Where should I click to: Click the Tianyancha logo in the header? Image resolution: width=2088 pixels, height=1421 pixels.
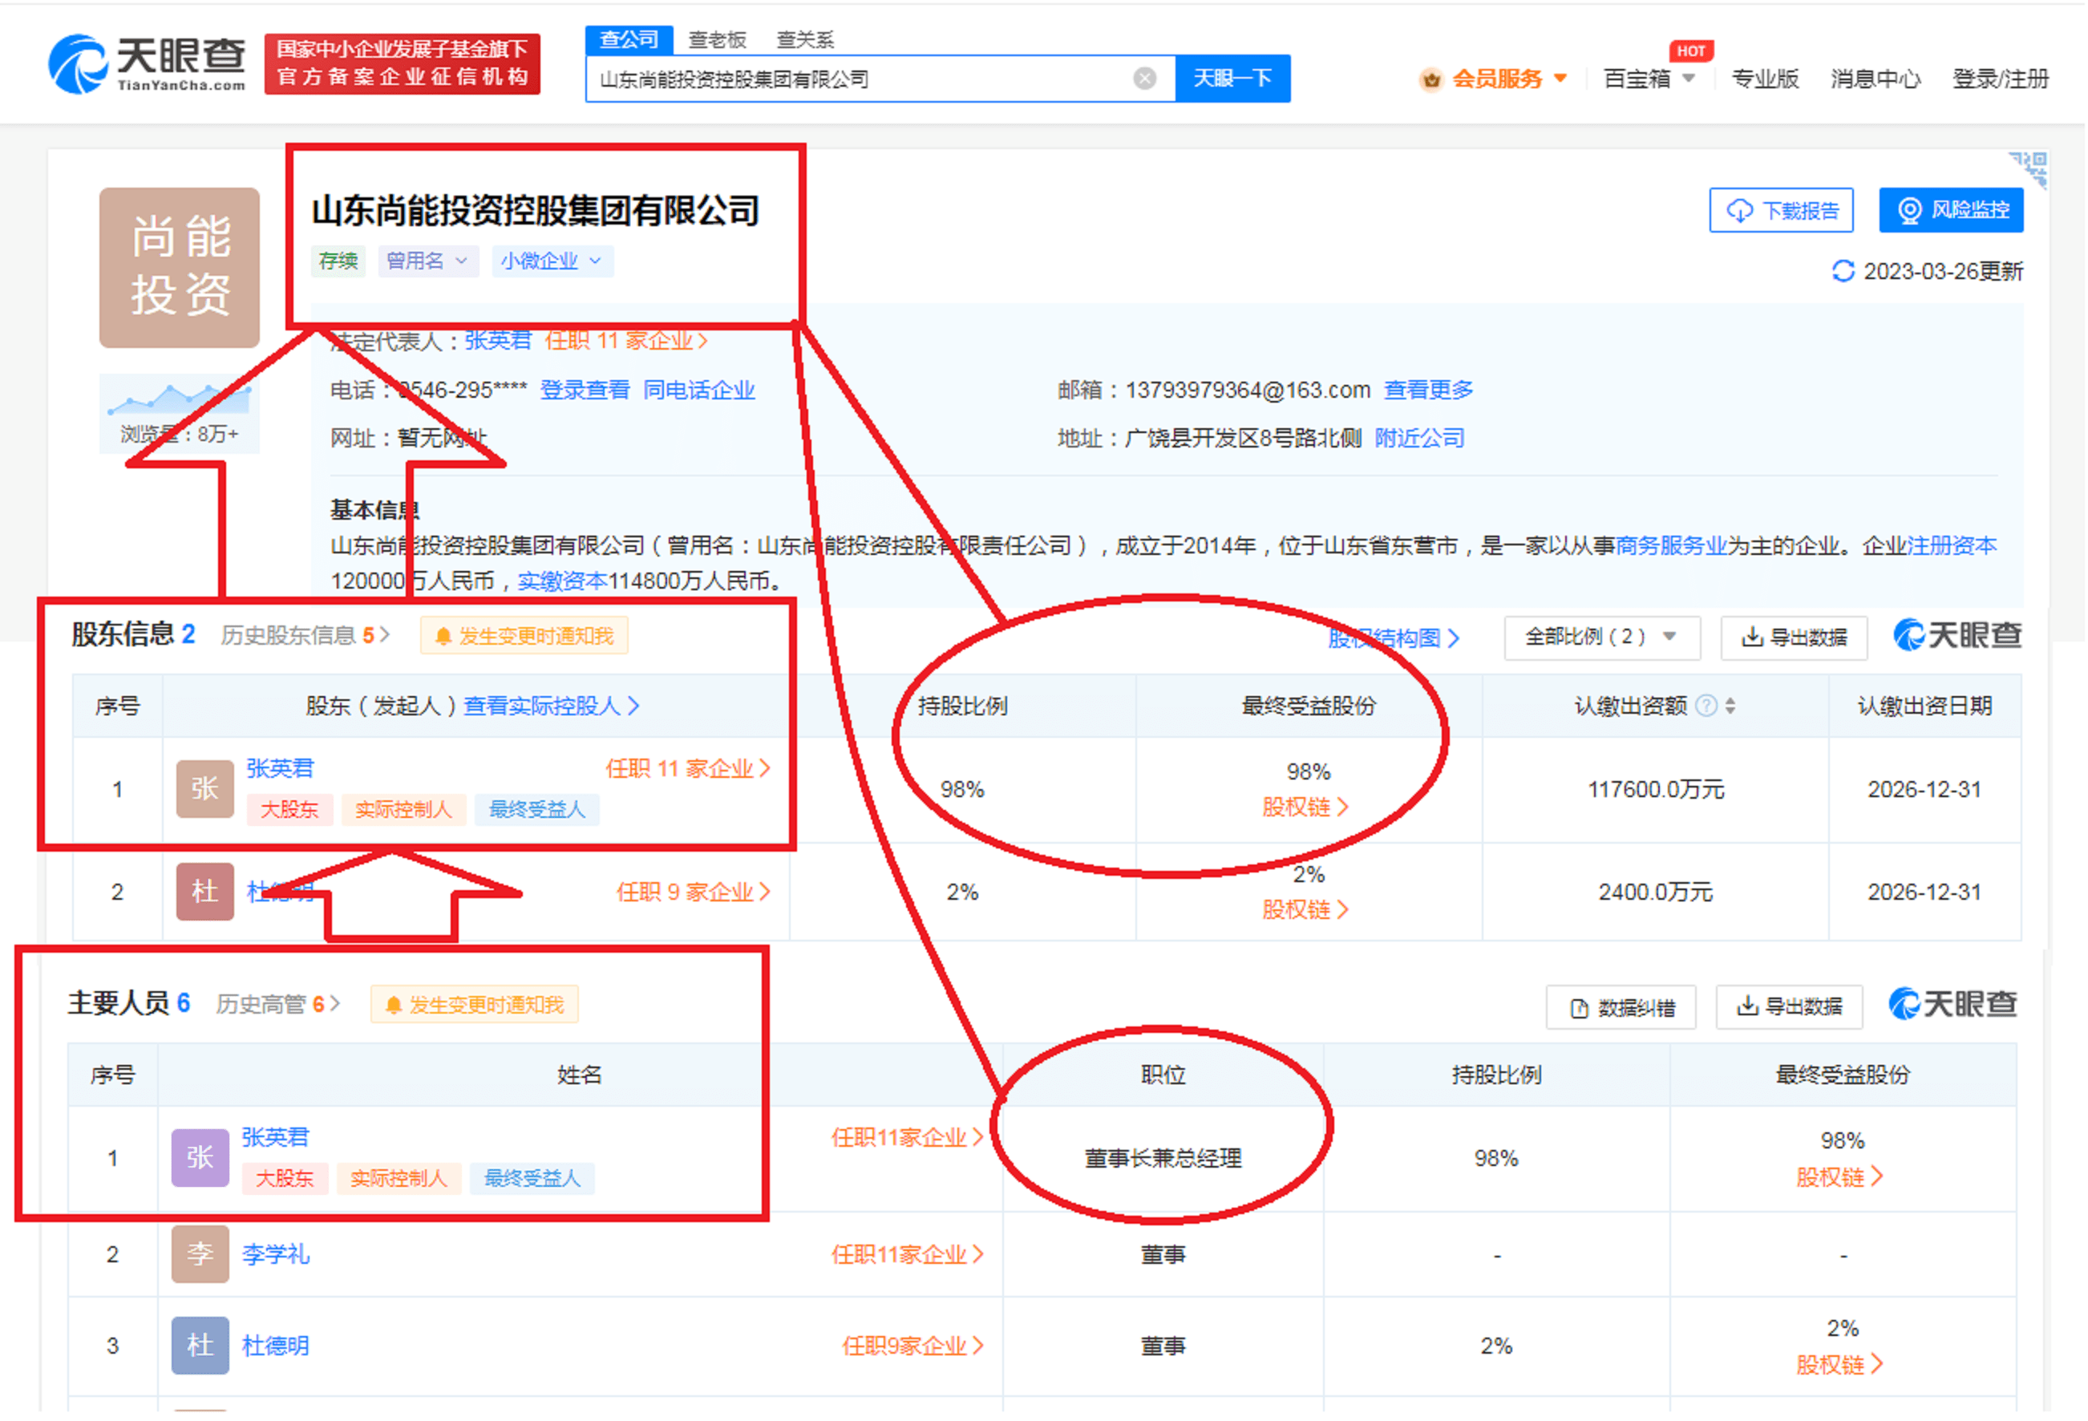coord(147,64)
